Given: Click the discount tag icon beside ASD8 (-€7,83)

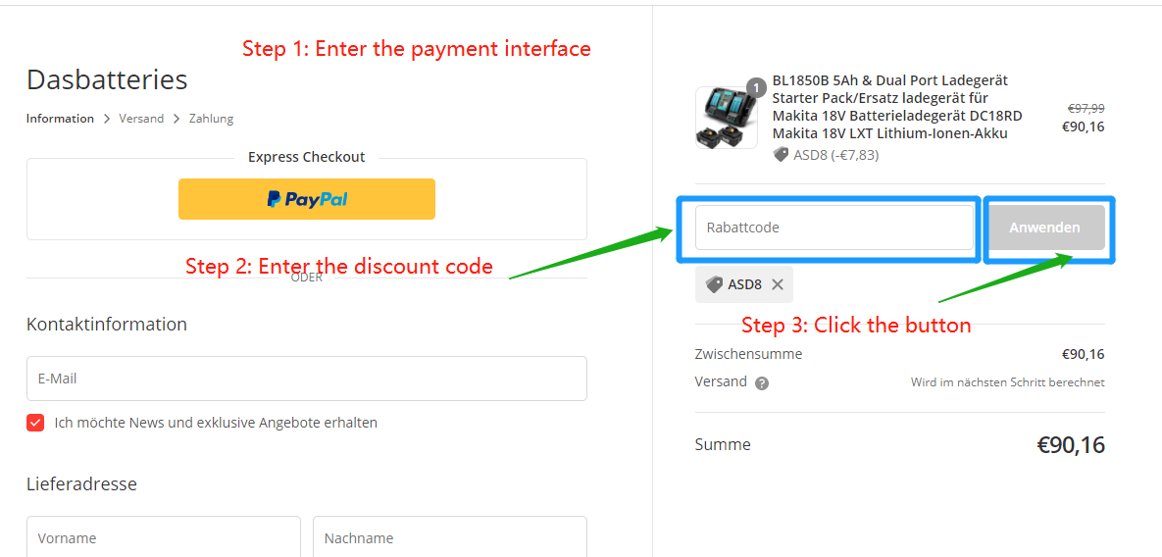Looking at the screenshot, I should coord(781,154).
